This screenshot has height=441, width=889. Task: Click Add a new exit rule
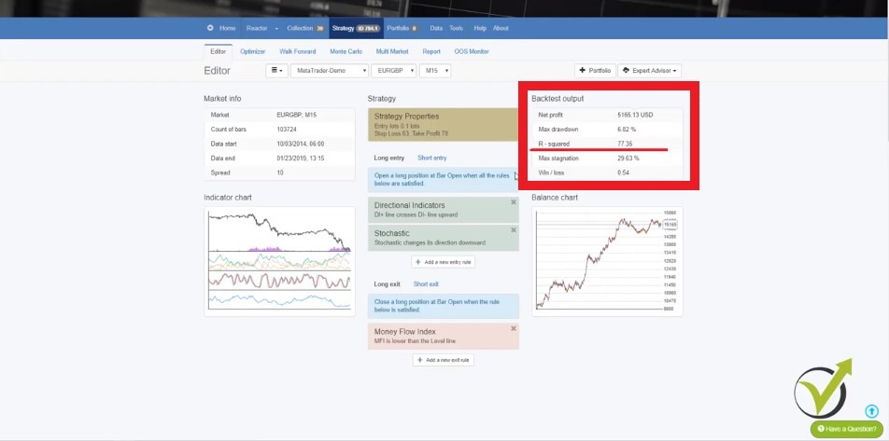(444, 360)
